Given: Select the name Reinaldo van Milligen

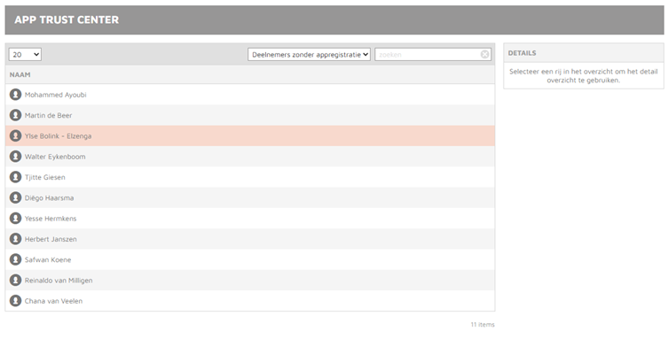Looking at the screenshot, I should point(59,281).
